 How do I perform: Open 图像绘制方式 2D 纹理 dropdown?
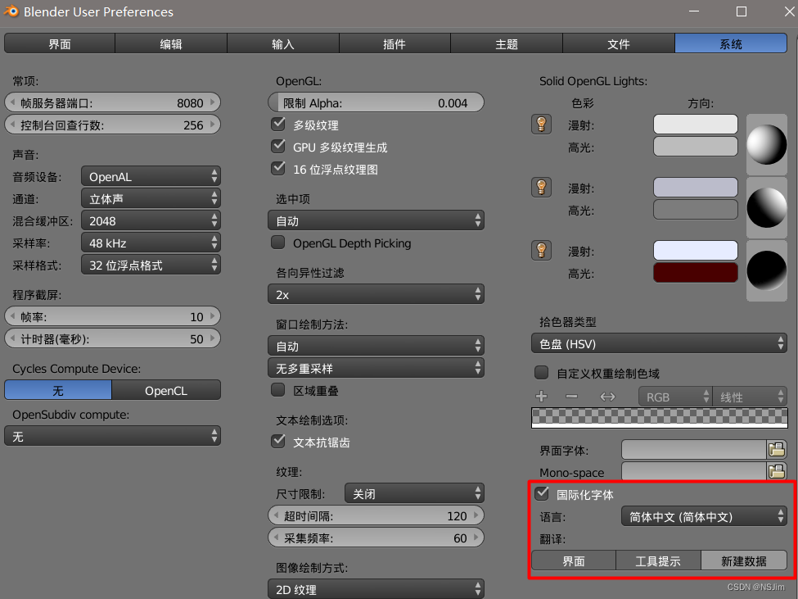click(376, 589)
